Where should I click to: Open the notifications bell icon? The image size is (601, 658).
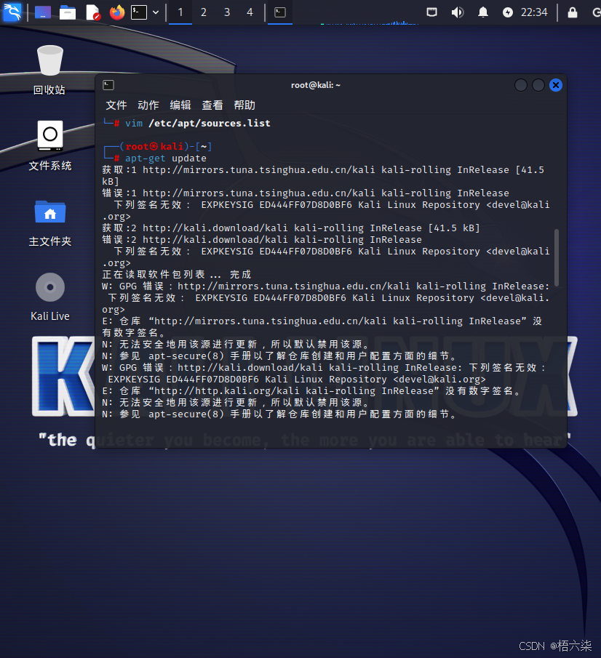483,12
